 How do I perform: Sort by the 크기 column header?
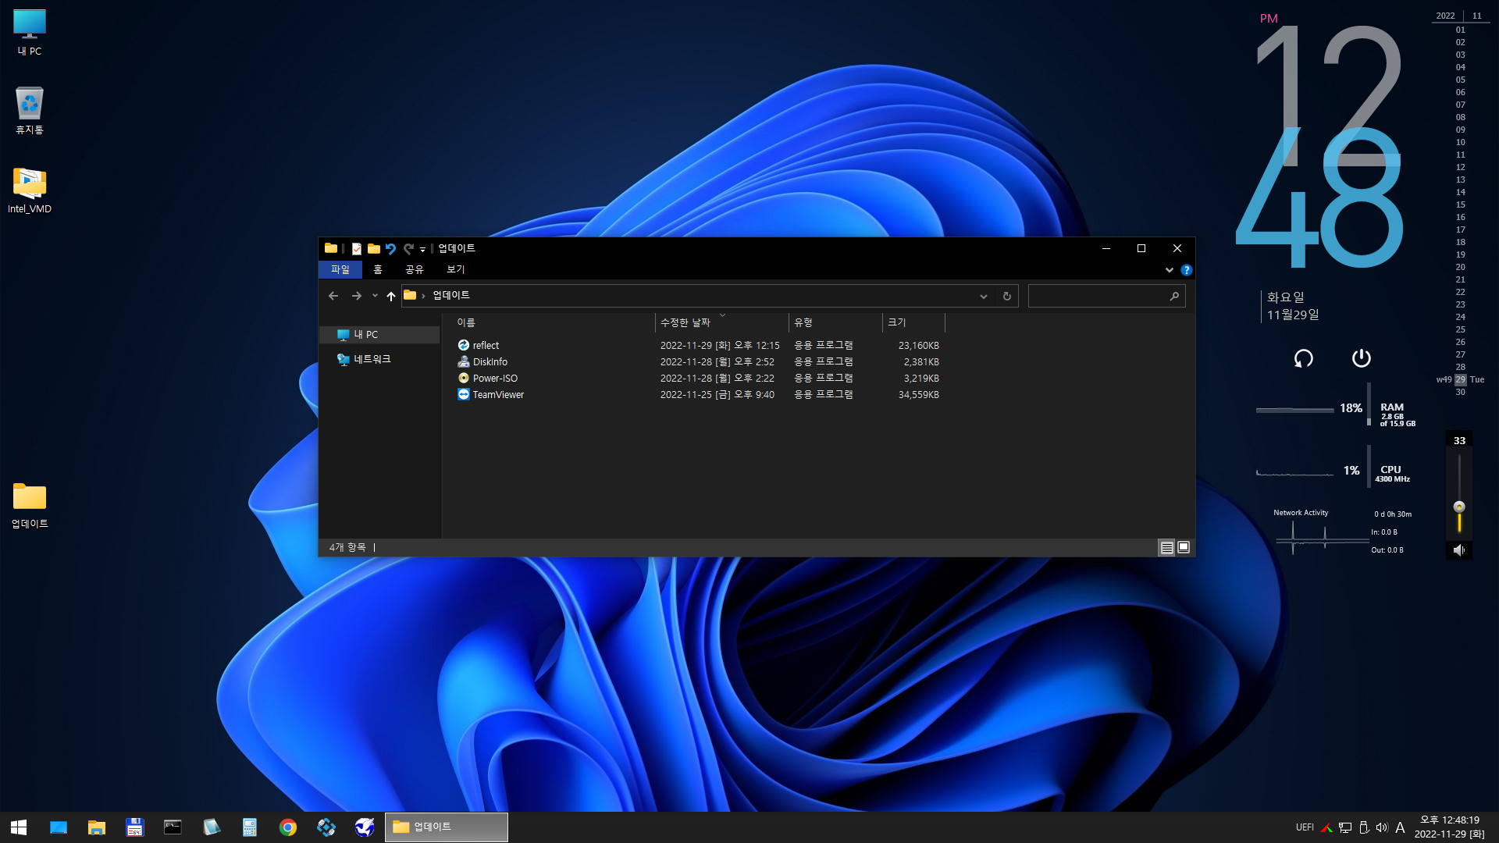click(913, 322)
